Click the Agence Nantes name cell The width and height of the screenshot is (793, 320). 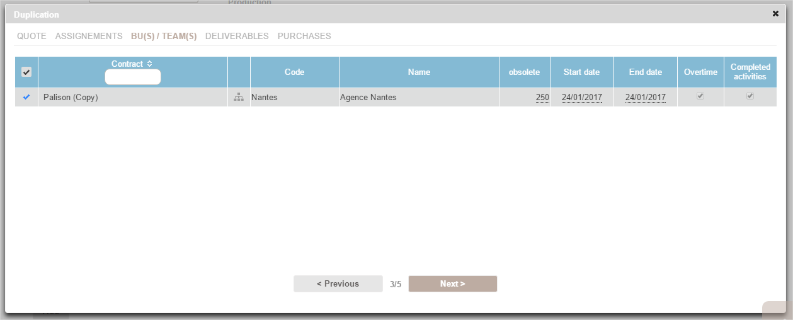tap(368, 98)
